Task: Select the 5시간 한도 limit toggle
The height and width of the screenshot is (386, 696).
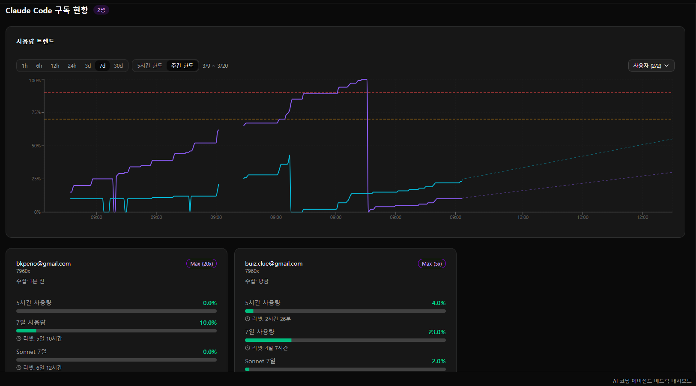Action: point(149,66)
